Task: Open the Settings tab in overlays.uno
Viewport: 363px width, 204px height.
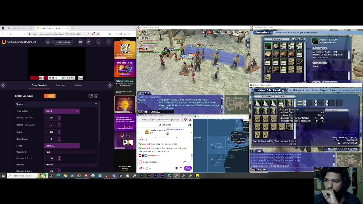Action: pyautogui.click(x=78, y=85)
